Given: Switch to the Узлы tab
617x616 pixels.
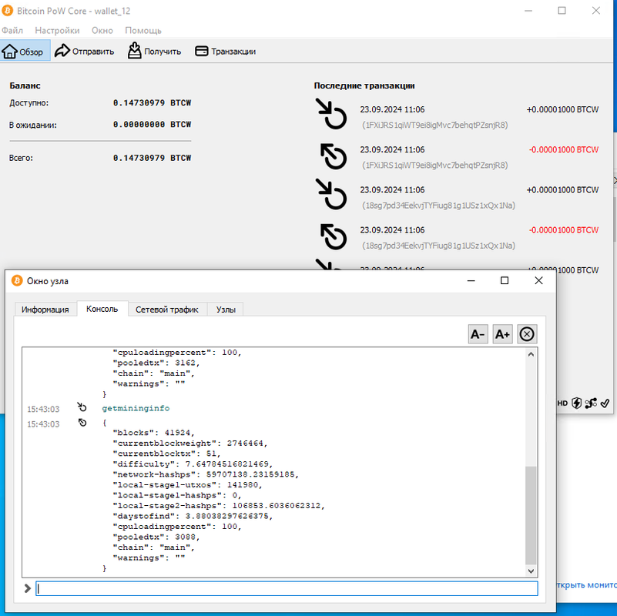Looking at the screenshot, I should coord(226,310).
